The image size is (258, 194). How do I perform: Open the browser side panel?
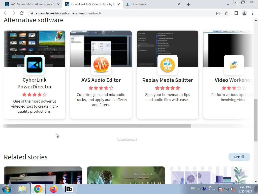236,13
